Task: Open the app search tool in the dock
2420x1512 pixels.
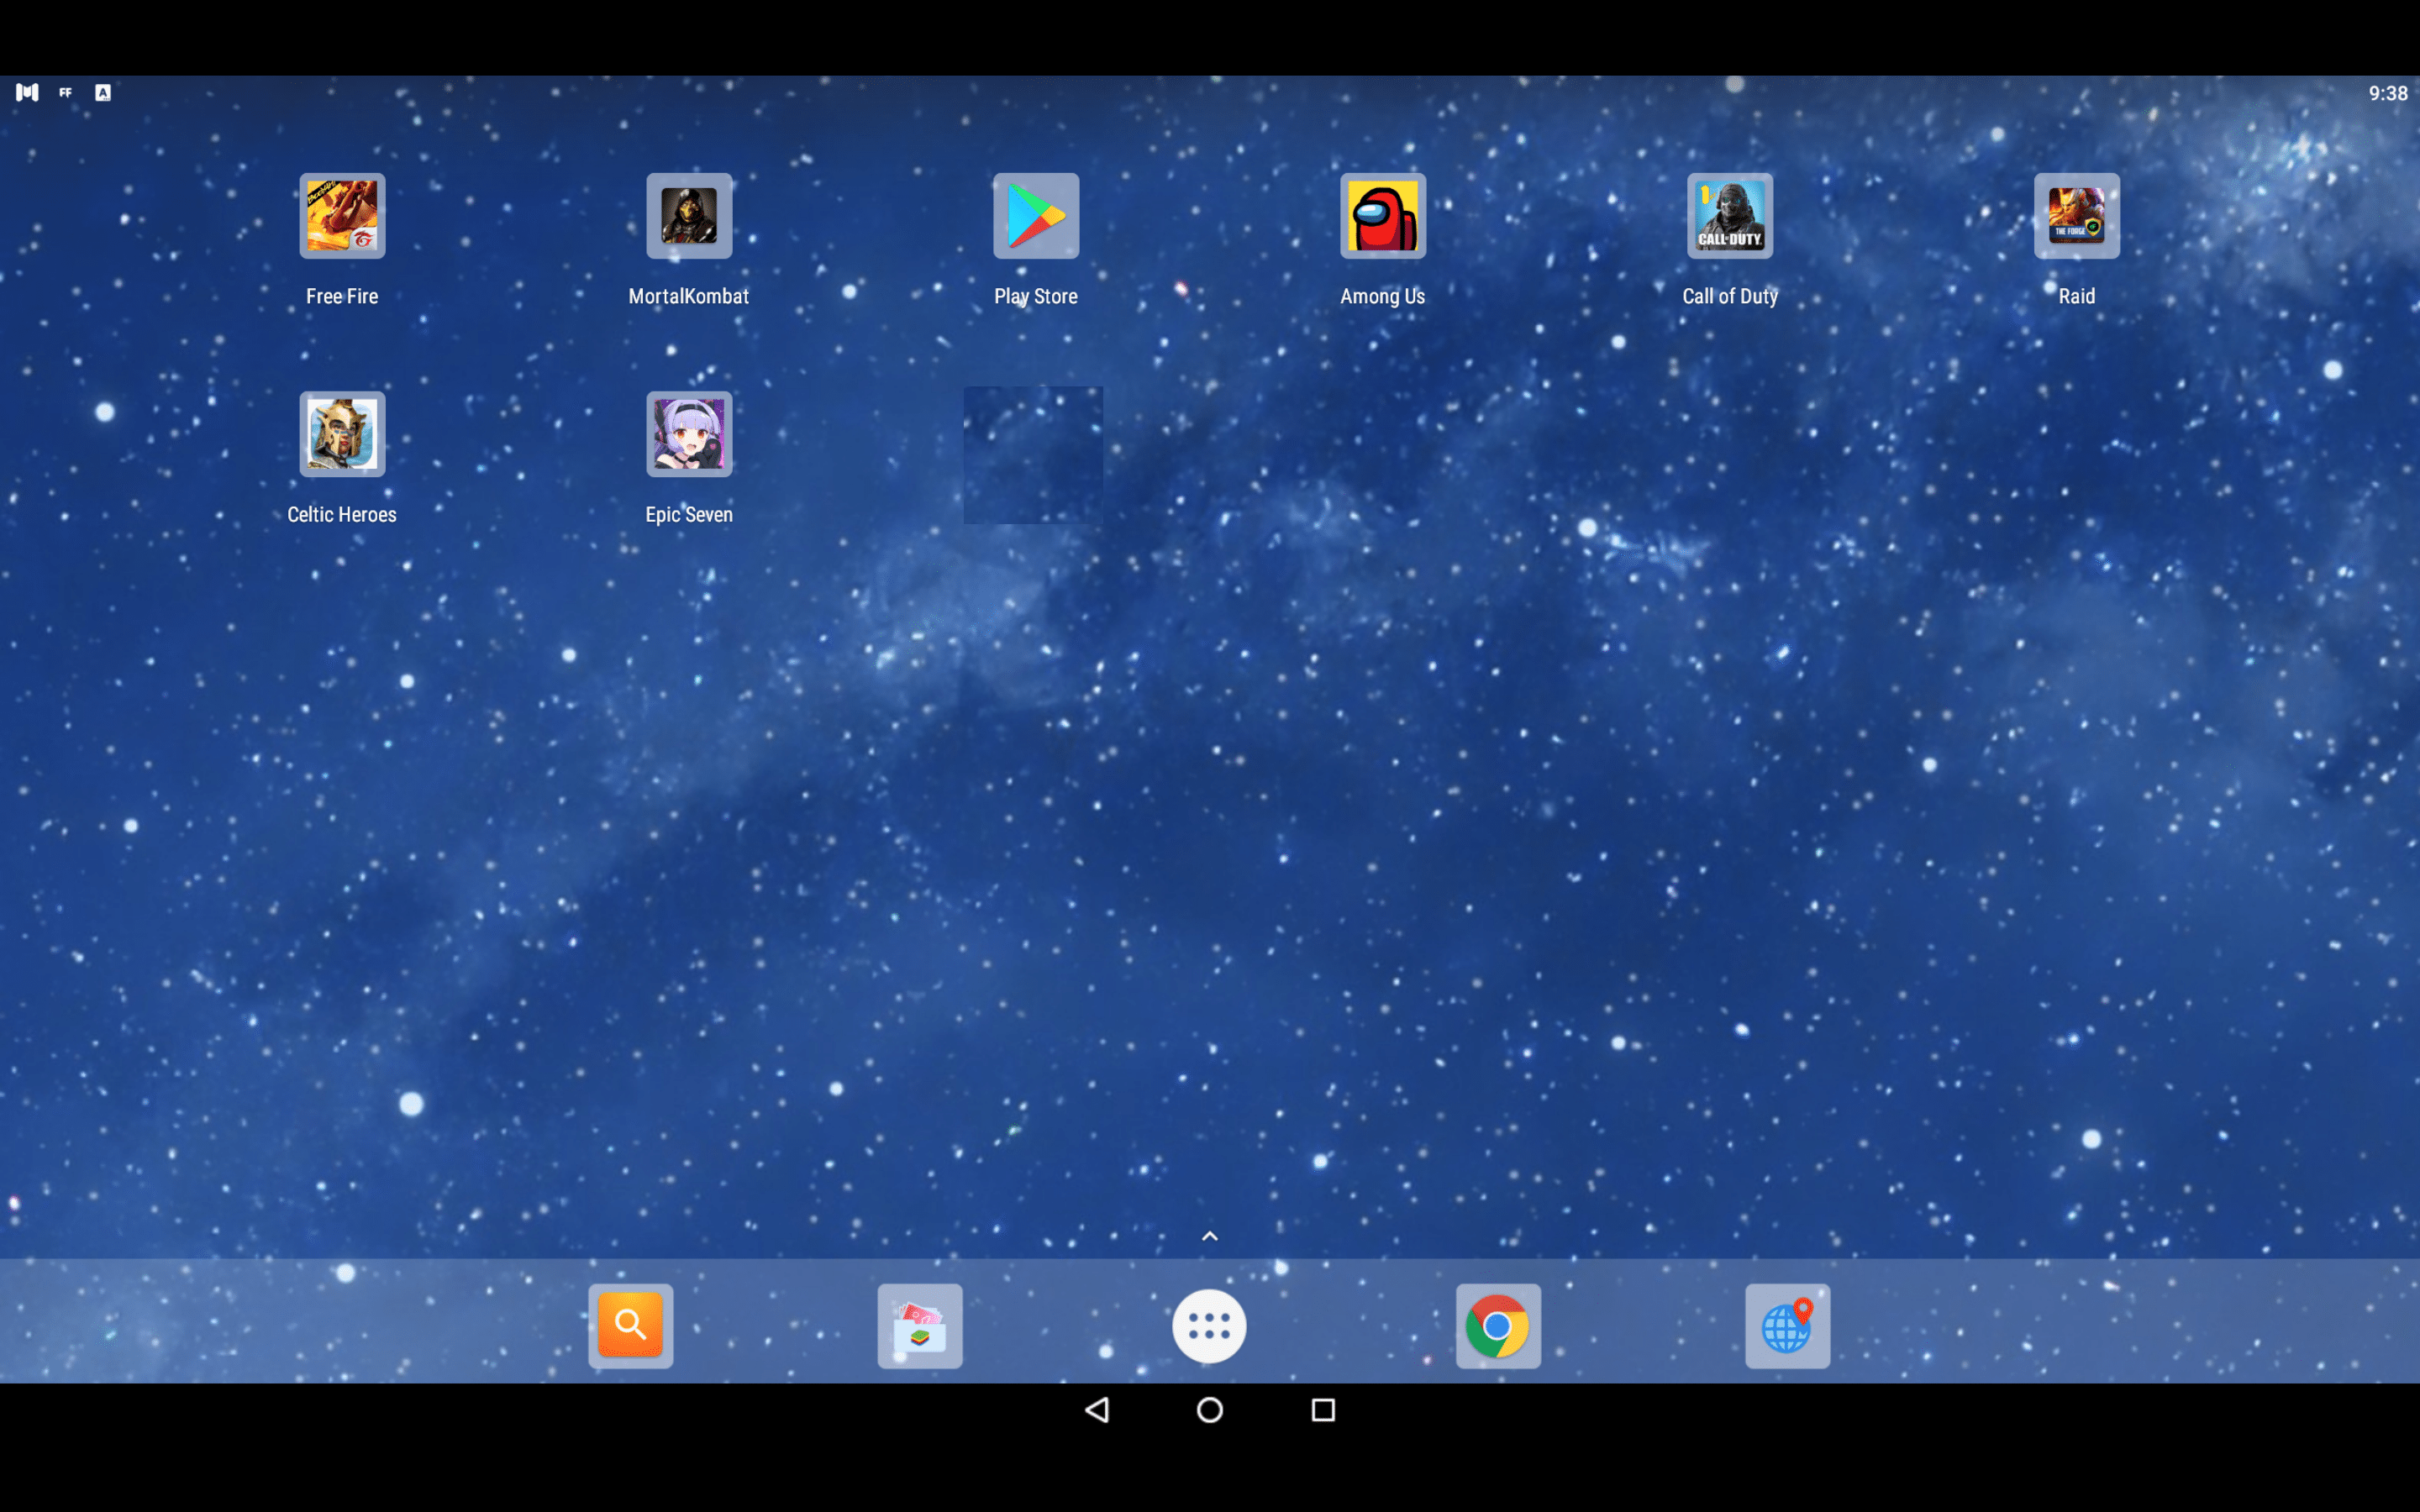Action: tap(630, 1325)
